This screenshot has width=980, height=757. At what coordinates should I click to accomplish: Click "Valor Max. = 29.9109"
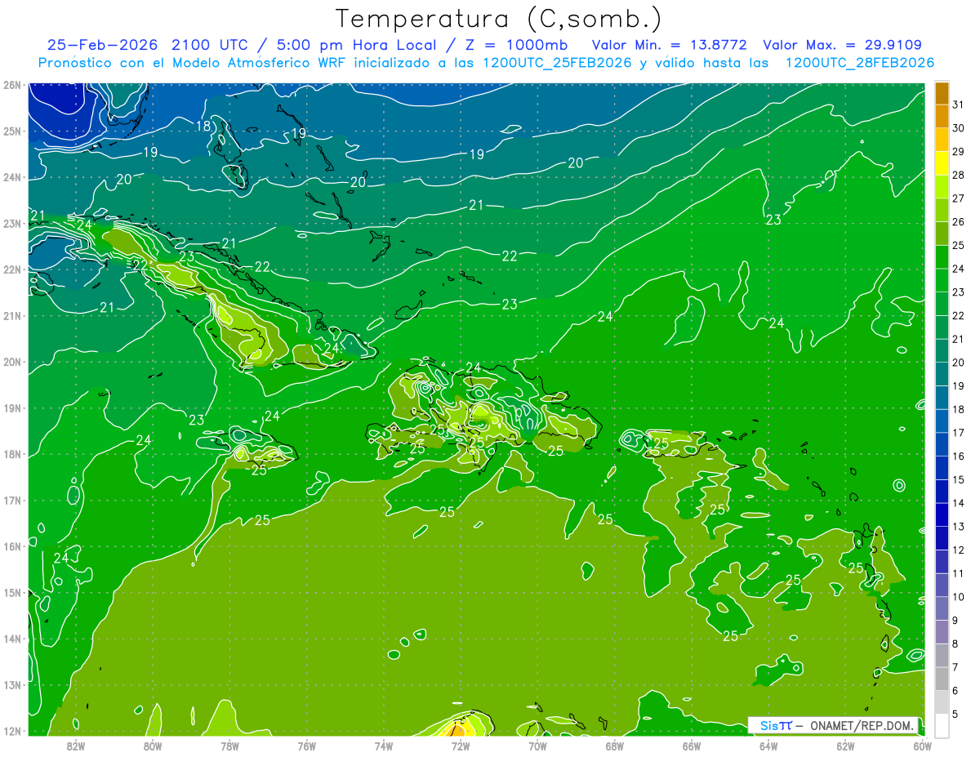[x=843, y=45]
